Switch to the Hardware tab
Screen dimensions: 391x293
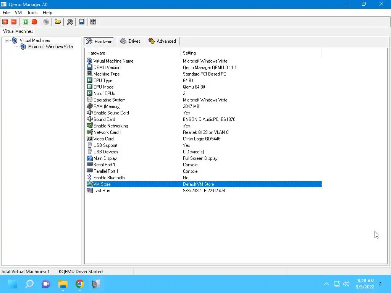(x=100, y=41)
